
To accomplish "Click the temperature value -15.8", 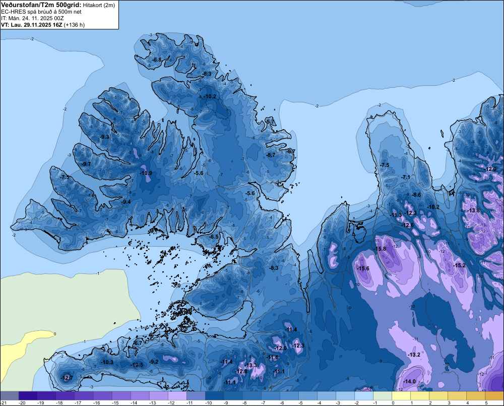I will (x=380, y=249).
